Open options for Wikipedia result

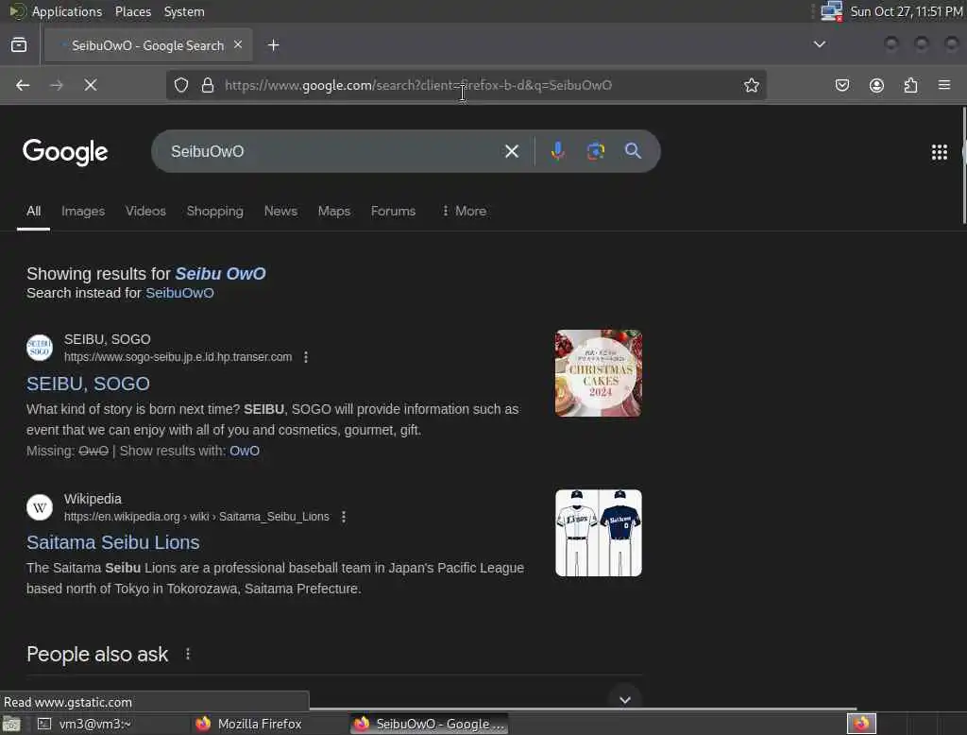[344, 517]
